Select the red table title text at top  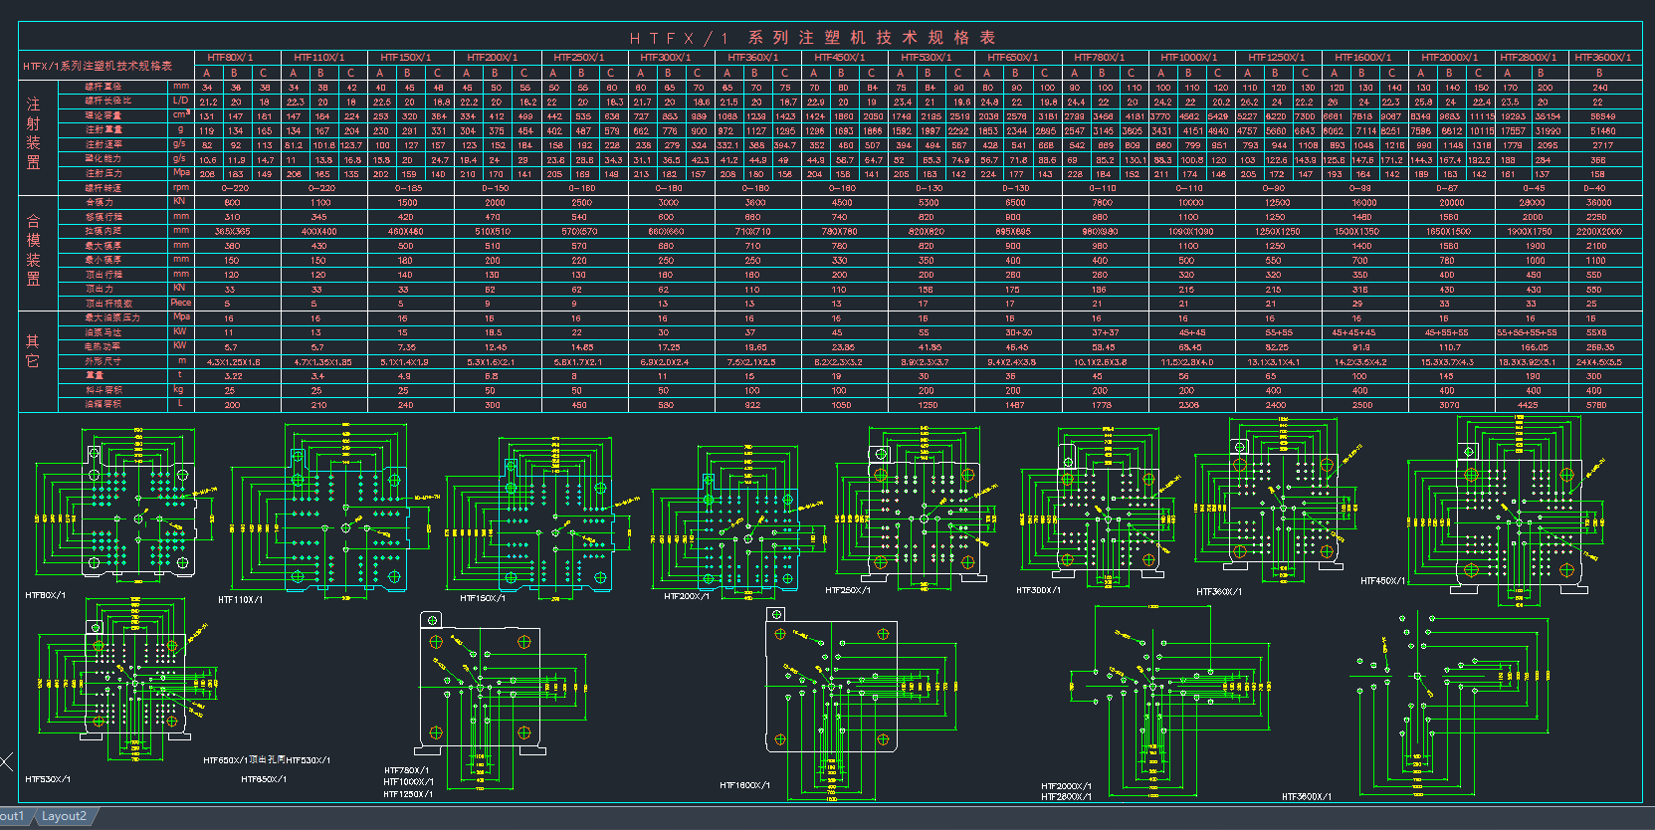click(x=812, y=38)
